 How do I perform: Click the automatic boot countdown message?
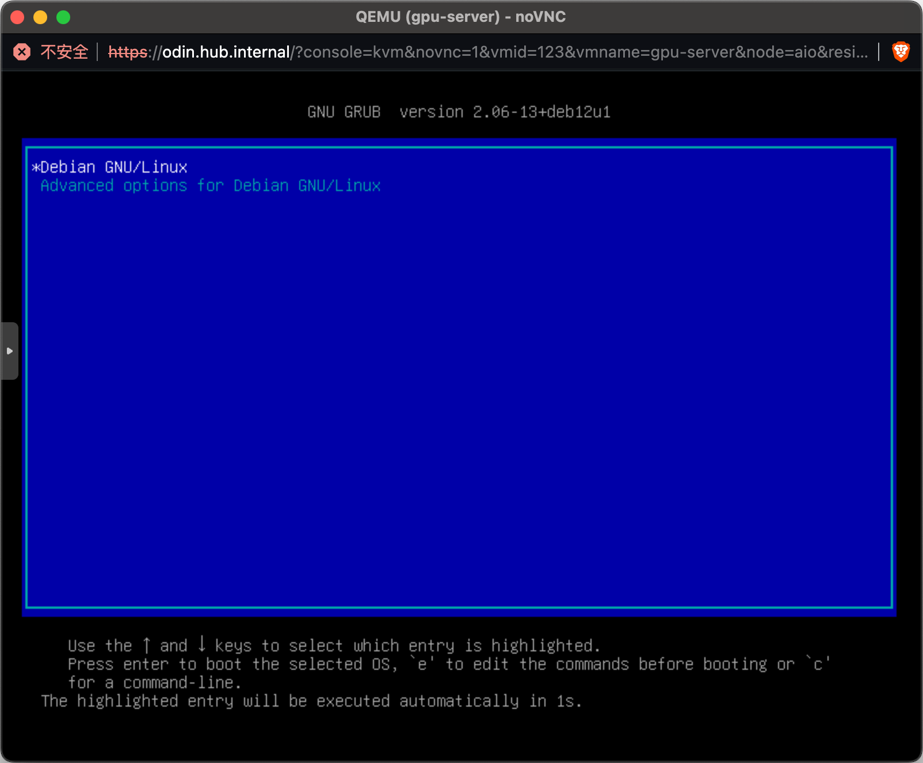point(311,701)
